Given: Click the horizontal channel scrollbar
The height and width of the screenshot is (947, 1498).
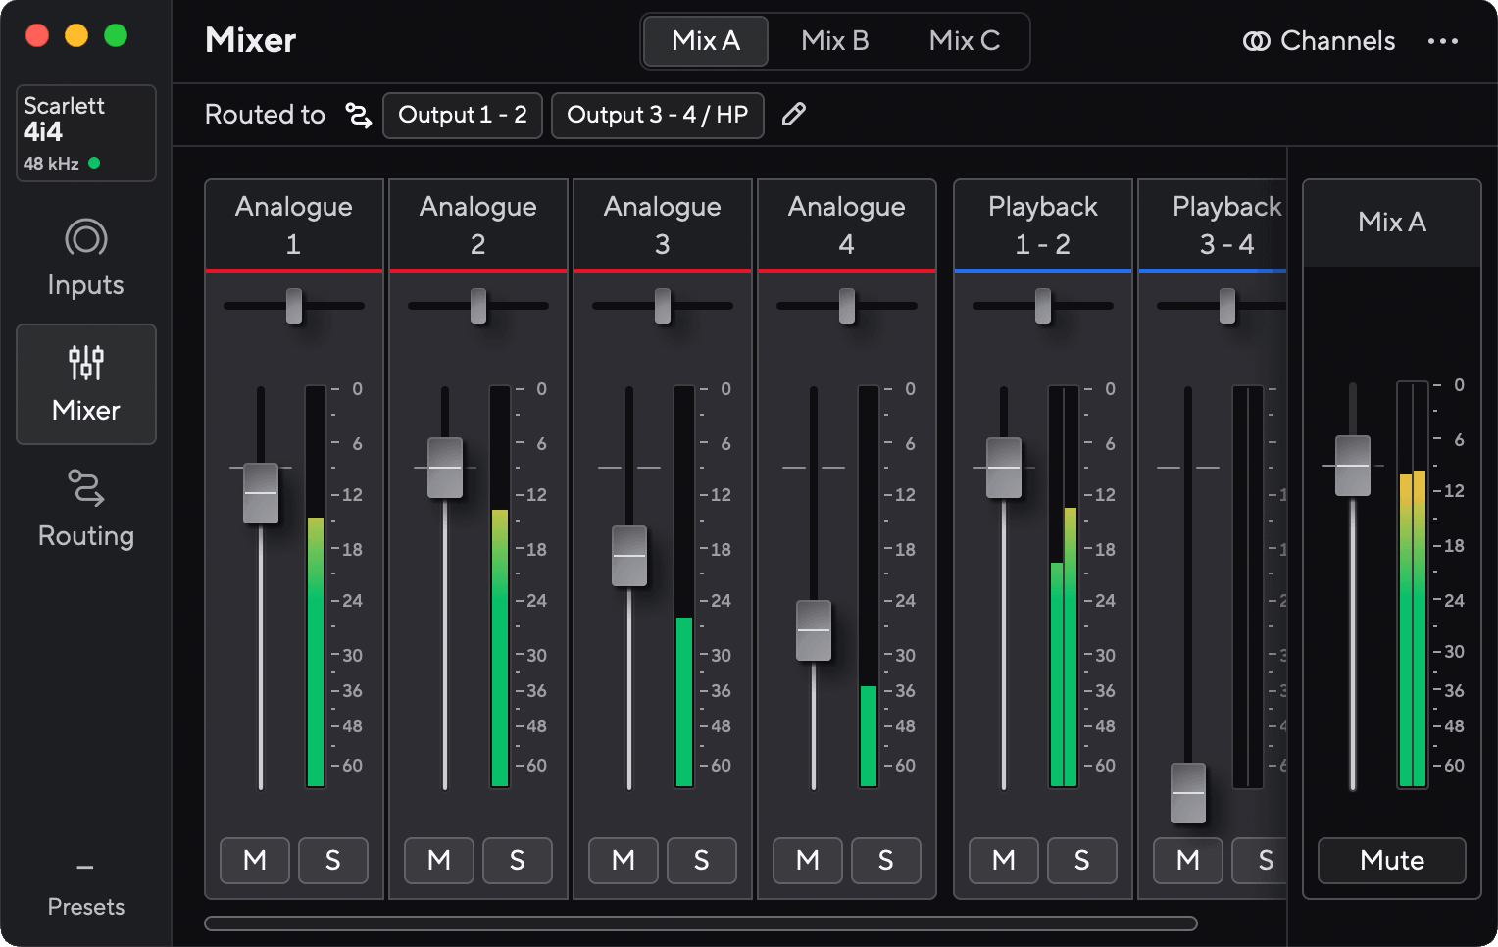Looking at the screenshot, I should pos(701,923).
